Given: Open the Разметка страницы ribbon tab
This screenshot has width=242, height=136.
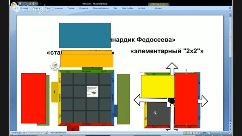Looking at the screenshot, I should pos(54,8).
